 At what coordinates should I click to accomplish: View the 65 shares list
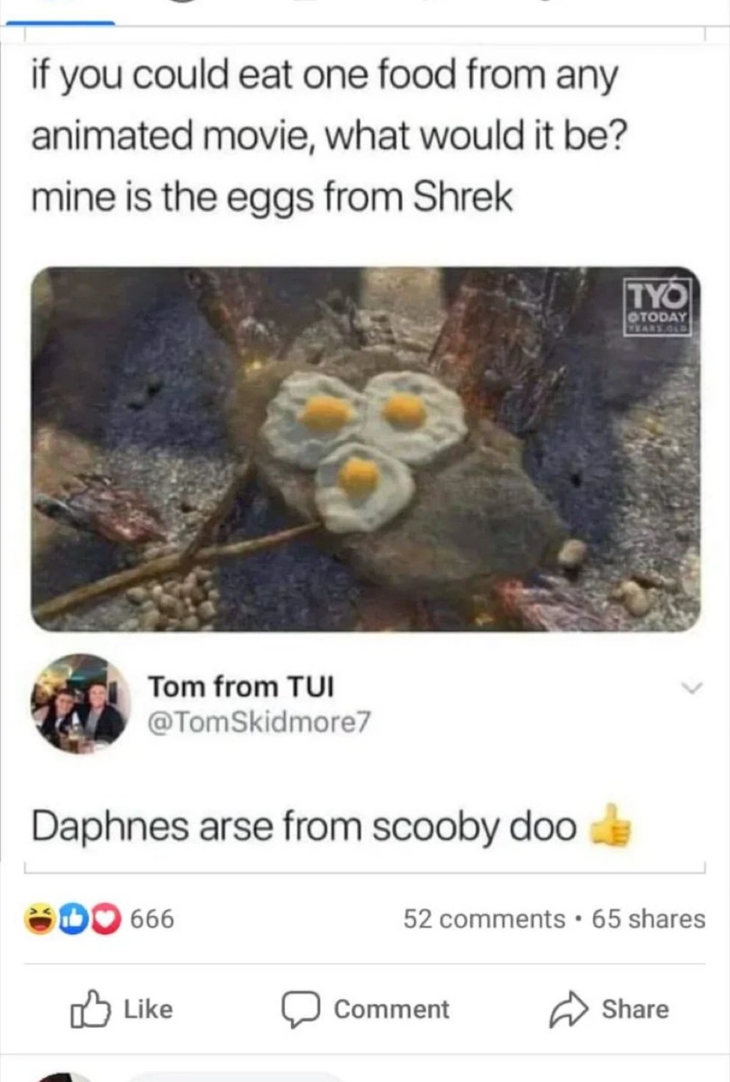coord(649,918)
